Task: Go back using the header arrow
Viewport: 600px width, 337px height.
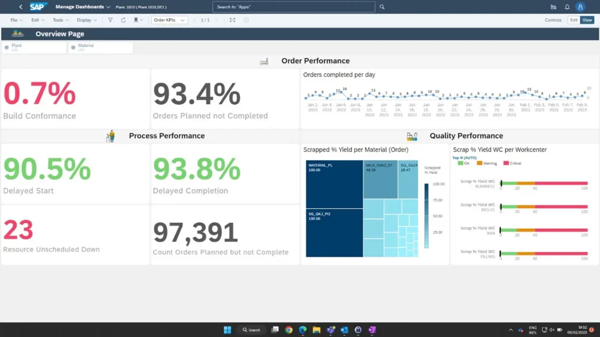Action: coord(21,7)
